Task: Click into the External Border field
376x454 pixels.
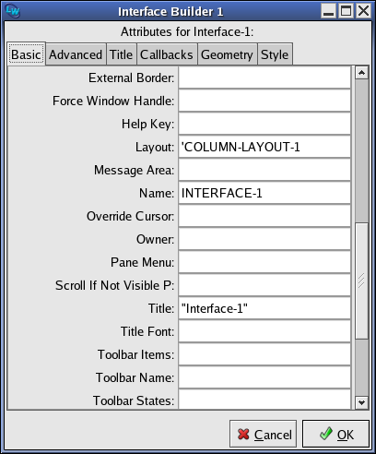Action: [x=264, y=78]
